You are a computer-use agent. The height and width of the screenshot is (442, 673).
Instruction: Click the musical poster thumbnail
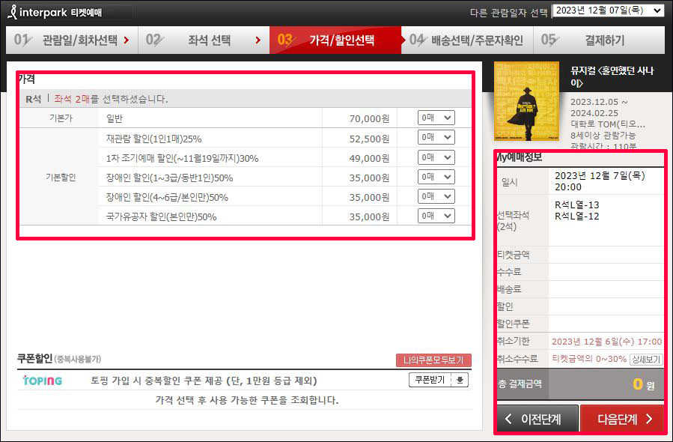click(x=526, y=100)
